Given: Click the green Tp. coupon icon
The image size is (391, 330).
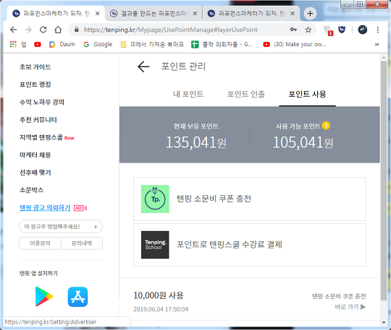Looking at the screenshot, I should (x=155, y=199).
